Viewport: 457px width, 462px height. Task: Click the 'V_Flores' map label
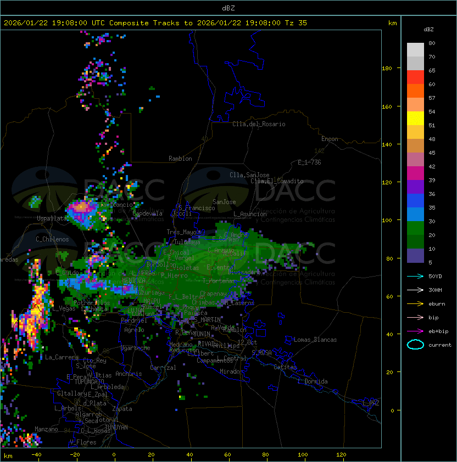pyautogui.click(x=83, y=442)
